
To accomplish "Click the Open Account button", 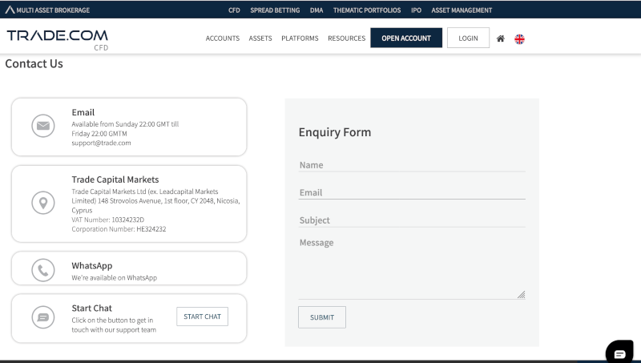I will pos(406,38).
